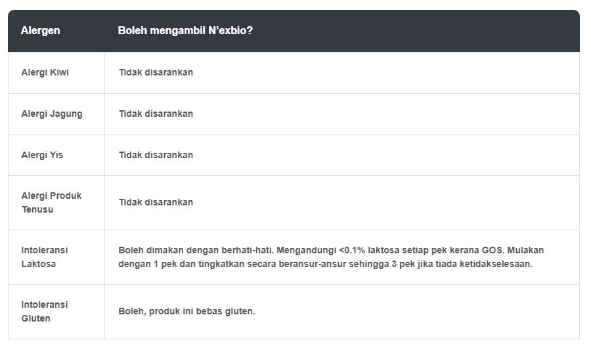Click "Boleh, produk ini bebas gluten." text

tap(186, 311)
